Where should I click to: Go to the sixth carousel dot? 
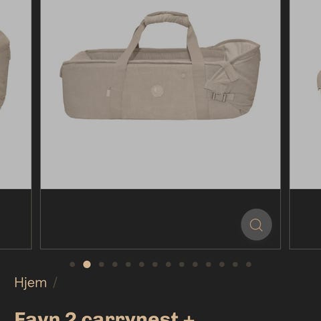[x=142, y=264]
